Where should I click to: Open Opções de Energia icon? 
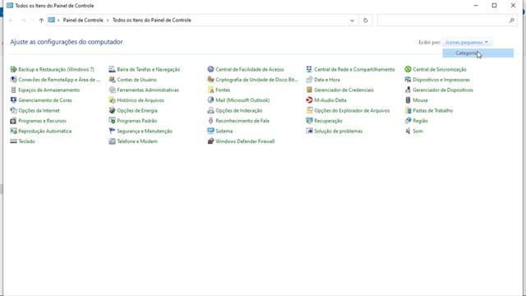pyautogui.click(x=112, y=110)
